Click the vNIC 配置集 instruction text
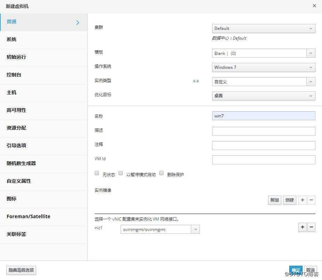The image size is (322, 280). (137, 219)
